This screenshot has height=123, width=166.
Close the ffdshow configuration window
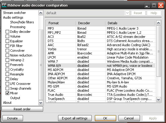click(161, 5)
